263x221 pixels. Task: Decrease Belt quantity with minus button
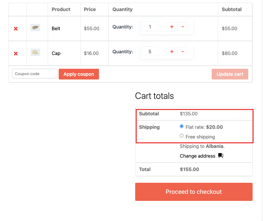tap(182, 27)
